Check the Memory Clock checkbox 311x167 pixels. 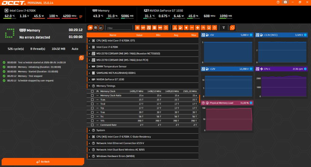(92, 91)
